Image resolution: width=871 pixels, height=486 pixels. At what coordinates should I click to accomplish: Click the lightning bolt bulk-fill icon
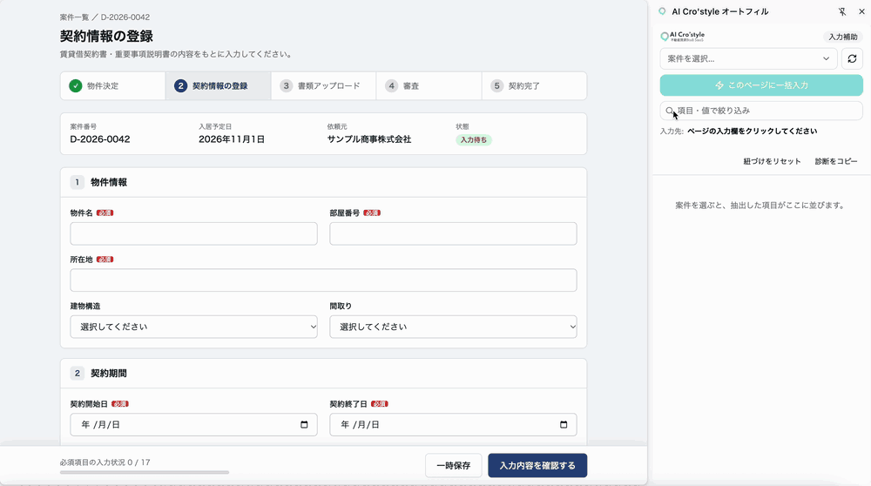(719, 85)
